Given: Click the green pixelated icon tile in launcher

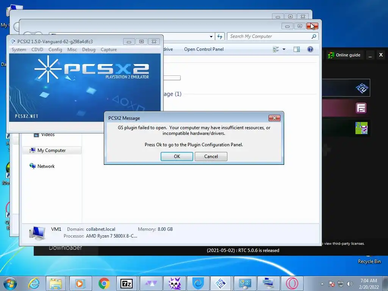Looking at the screenshot, I should [x=361, y=128].
